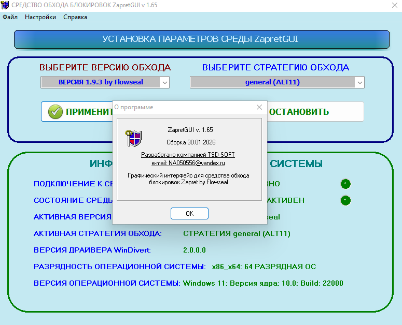Click the shield logo in the About dialog
This screenshot has height=325, width=402.
tap(134, 138)
